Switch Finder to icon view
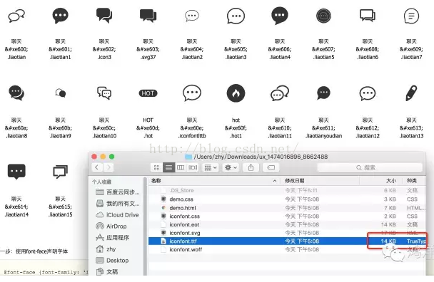 tap(156, 167)
